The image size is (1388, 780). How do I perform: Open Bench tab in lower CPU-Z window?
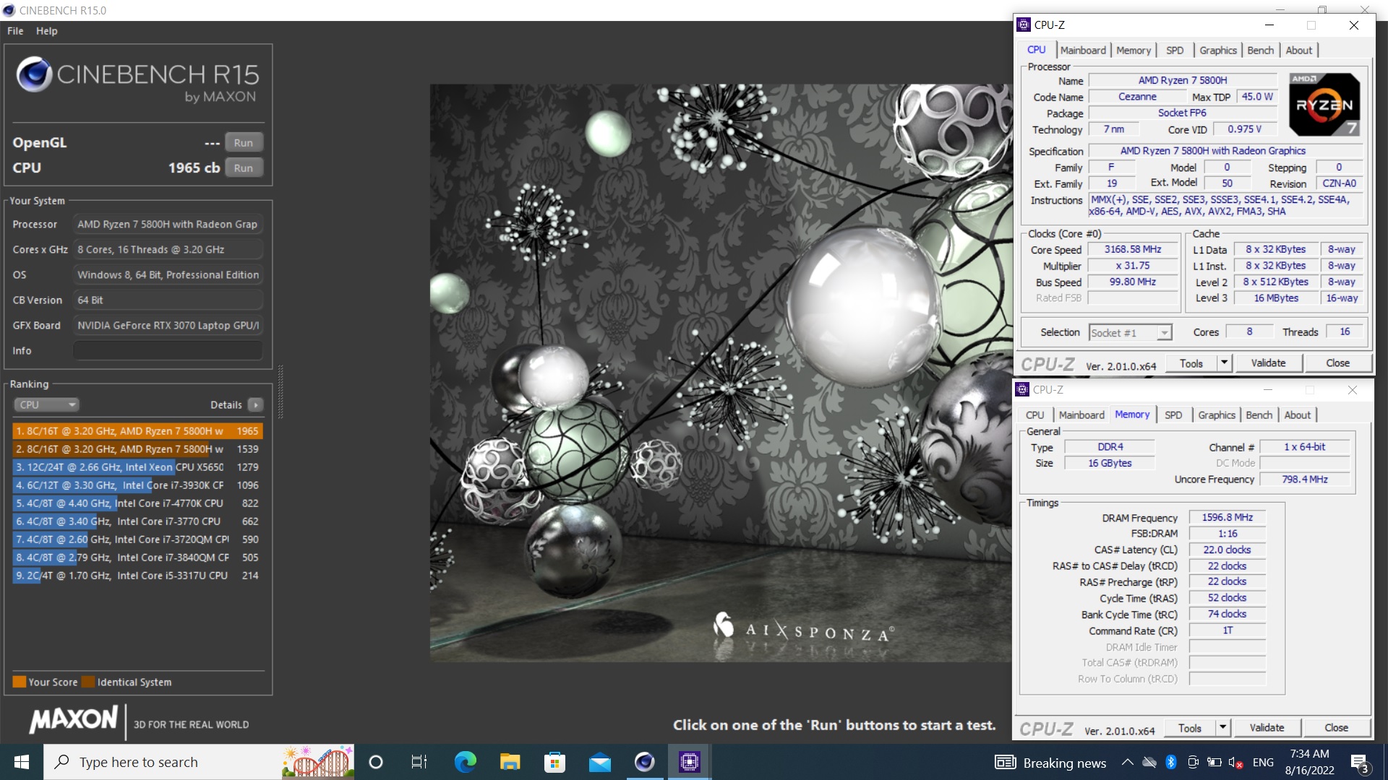(x=1259, y=415)
